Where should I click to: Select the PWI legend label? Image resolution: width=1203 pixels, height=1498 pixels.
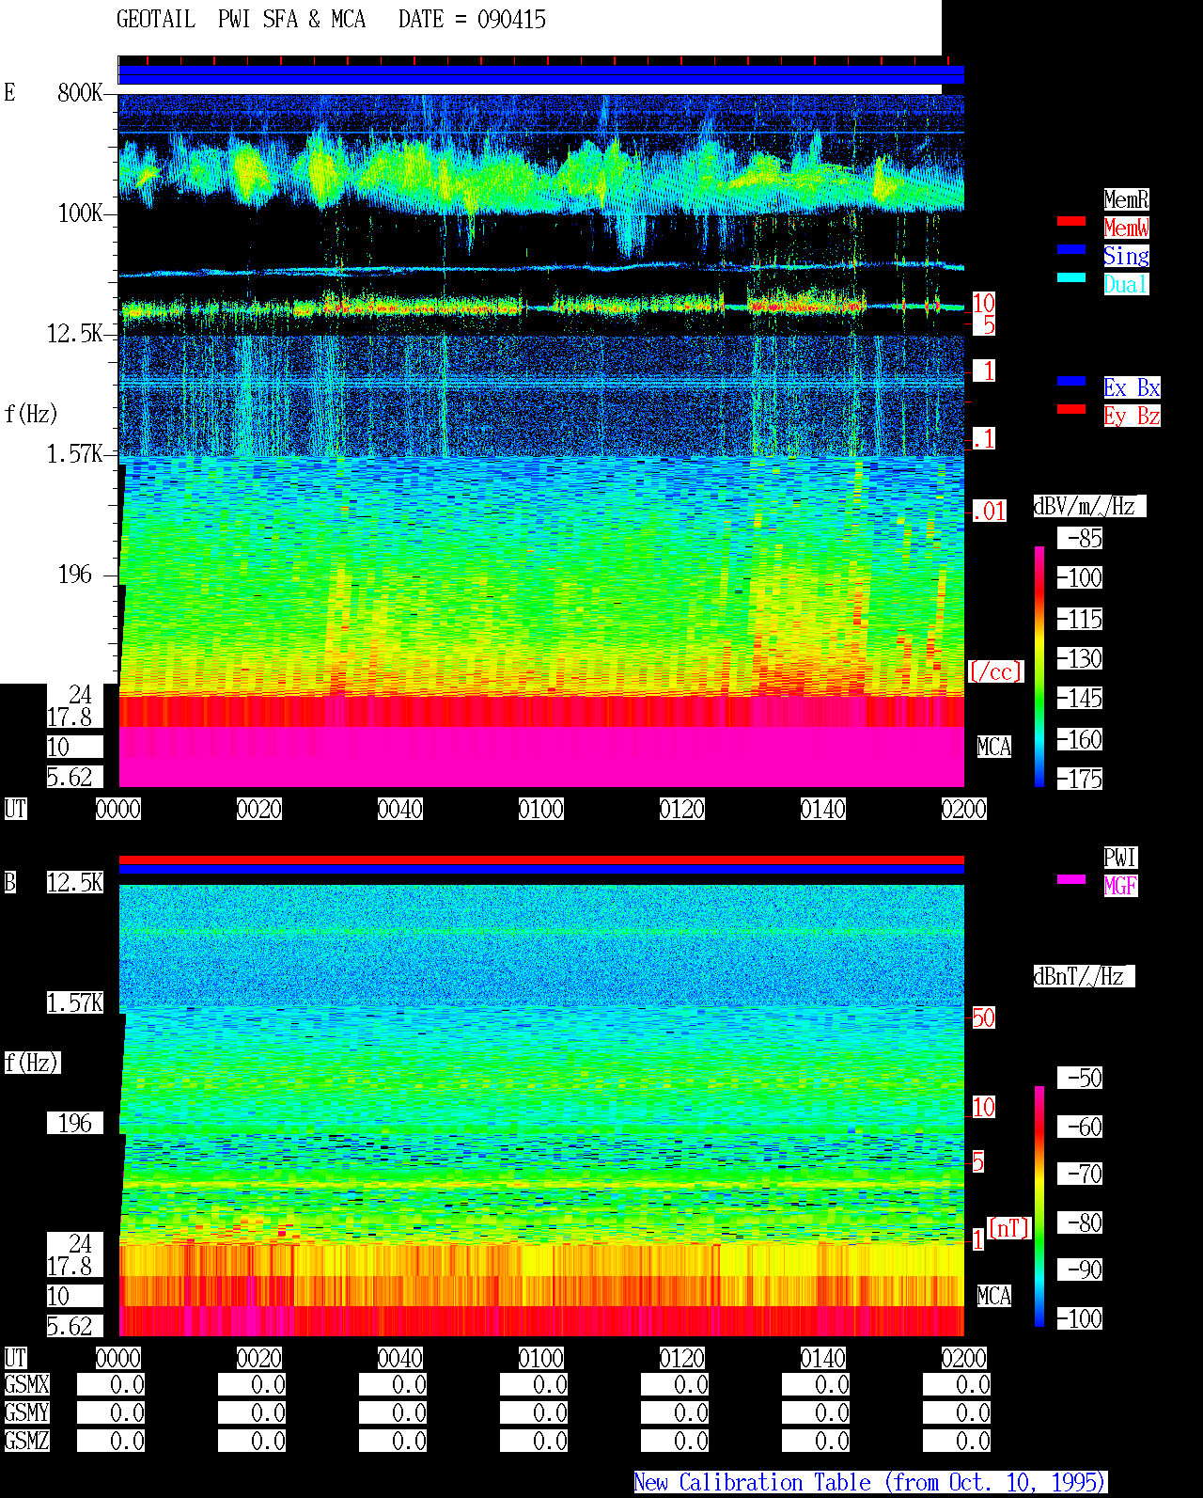1120,858
